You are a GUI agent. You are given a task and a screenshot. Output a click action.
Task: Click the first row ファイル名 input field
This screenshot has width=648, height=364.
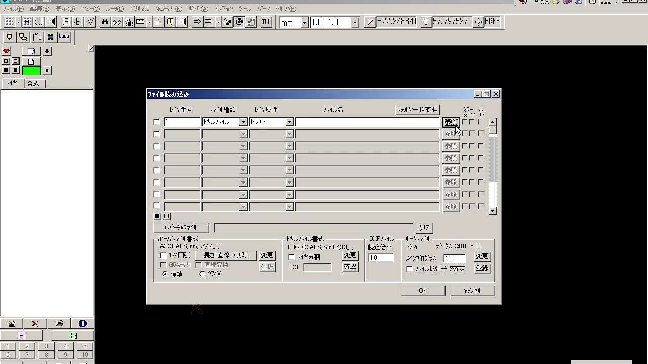point(367,122)
